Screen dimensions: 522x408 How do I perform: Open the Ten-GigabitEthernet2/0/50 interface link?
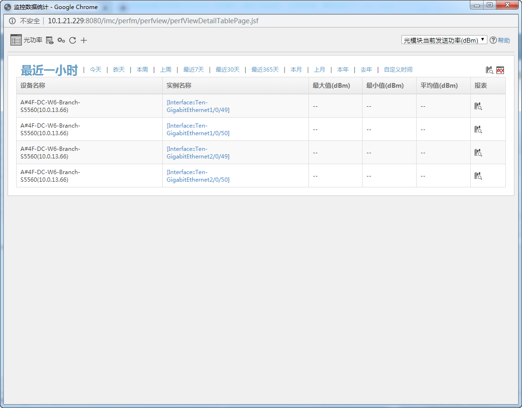pos(198,176)
